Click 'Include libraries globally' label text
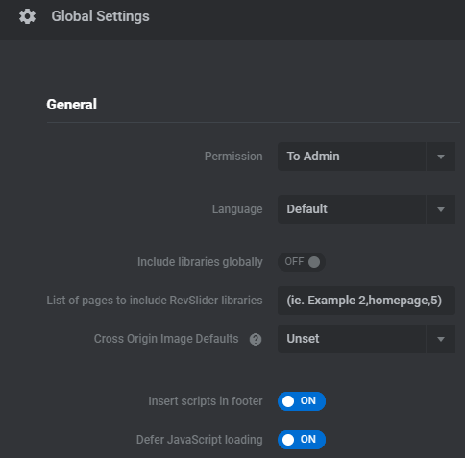465x458 pixels. tap(200, 262)
